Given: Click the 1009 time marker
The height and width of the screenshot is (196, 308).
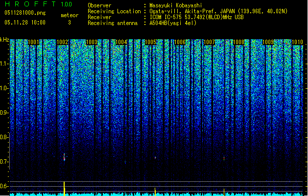Looking at the screenshot, I should 268,42.
